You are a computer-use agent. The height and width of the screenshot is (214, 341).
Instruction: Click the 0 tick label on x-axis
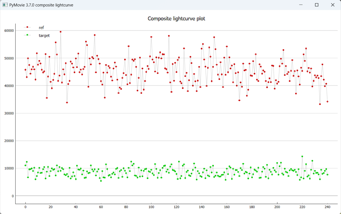tap(26, 207)
